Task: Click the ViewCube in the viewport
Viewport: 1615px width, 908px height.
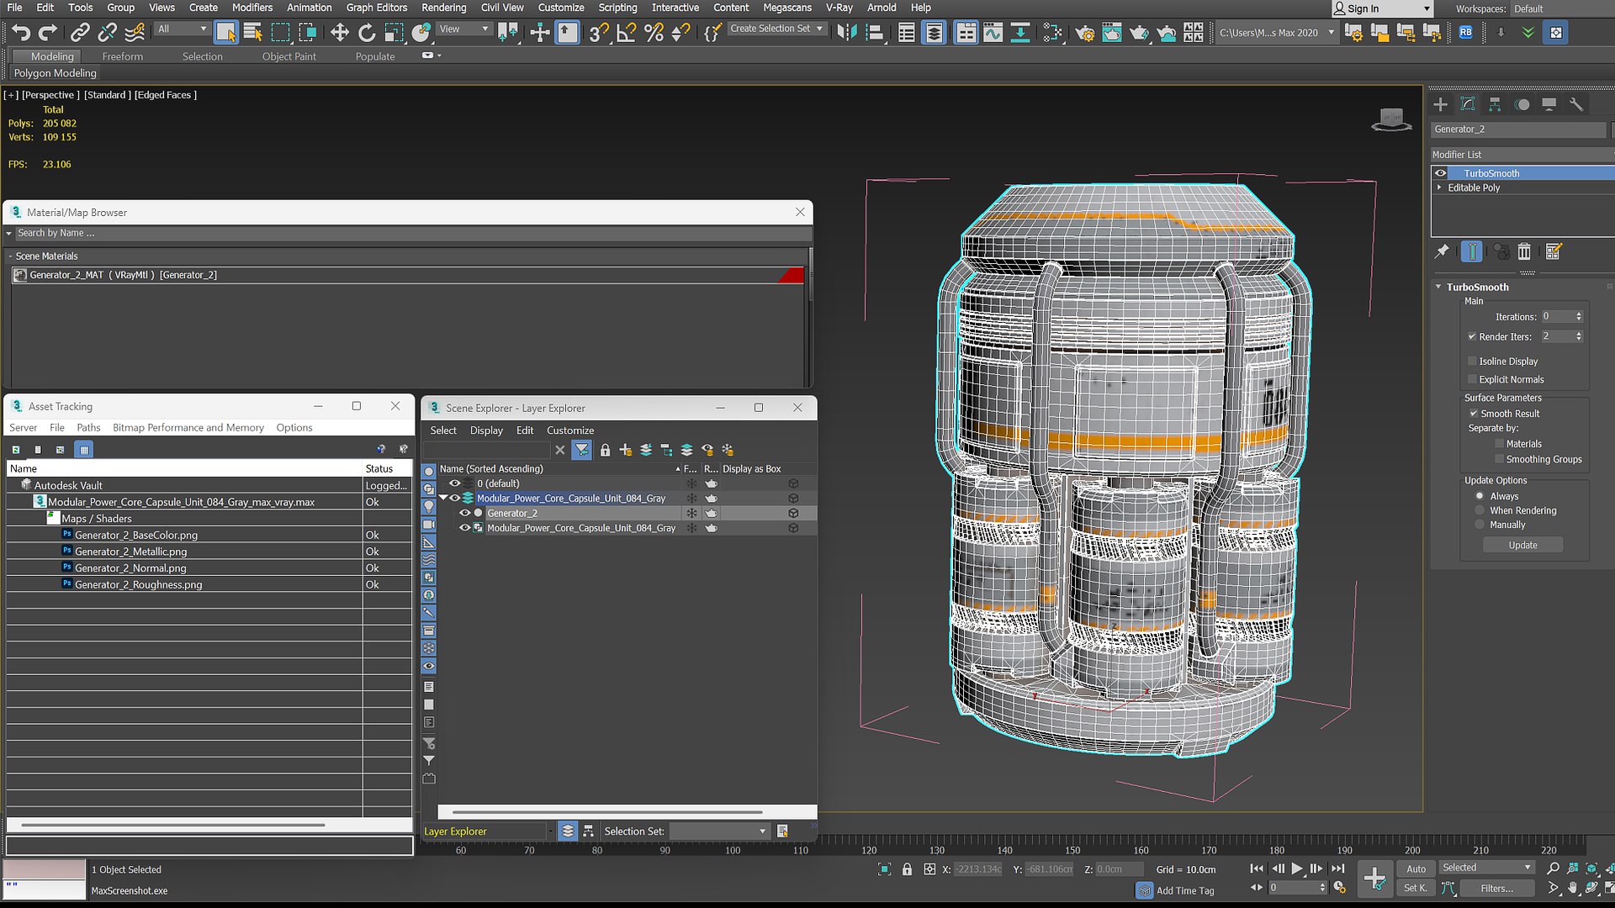Action: [1391, 119]
